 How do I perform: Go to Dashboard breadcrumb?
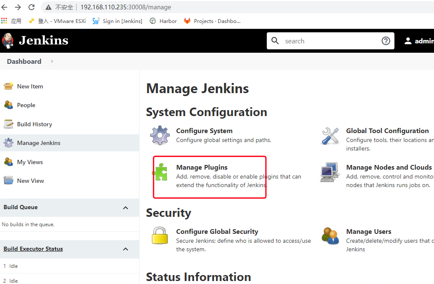(24, 61)
